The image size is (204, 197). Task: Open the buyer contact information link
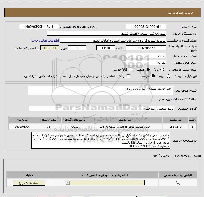(45, 40)
